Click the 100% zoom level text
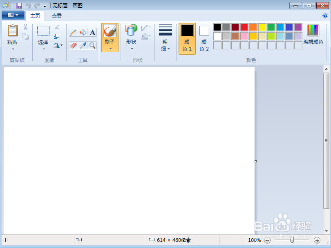The height and width of the screenshot is (248, 331). (x=255, y=240)
